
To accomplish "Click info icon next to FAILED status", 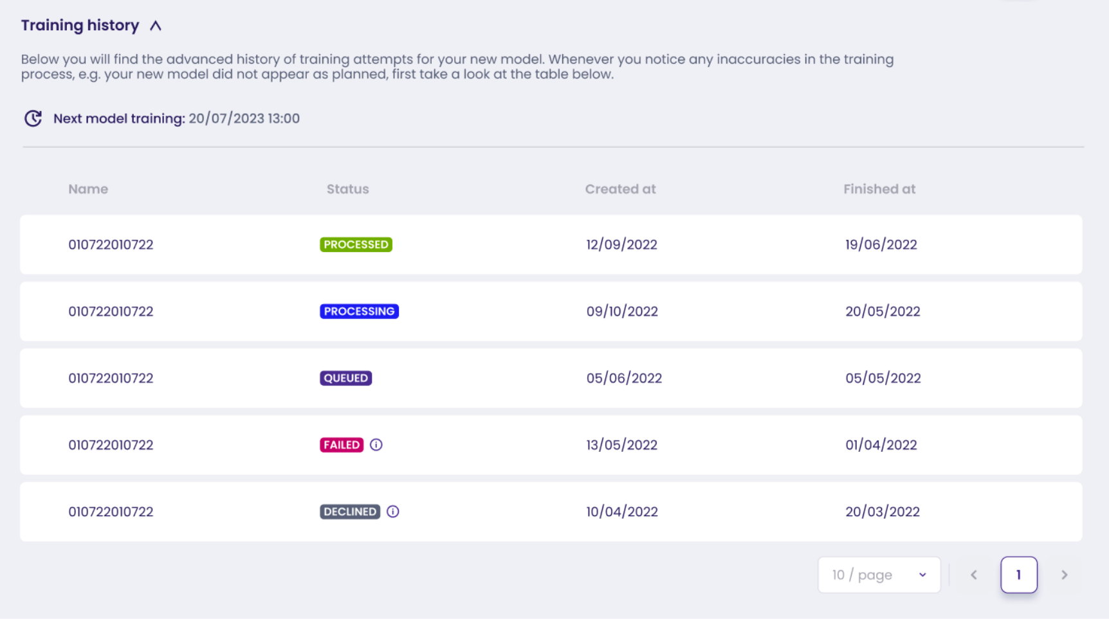I will click(376, 445).
